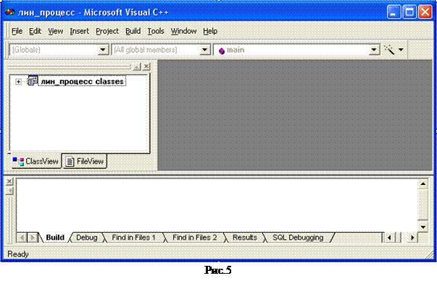Open the Help menu

210,31
